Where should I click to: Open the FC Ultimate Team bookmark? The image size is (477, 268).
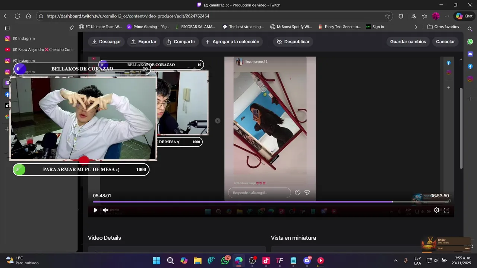(101, 27)
